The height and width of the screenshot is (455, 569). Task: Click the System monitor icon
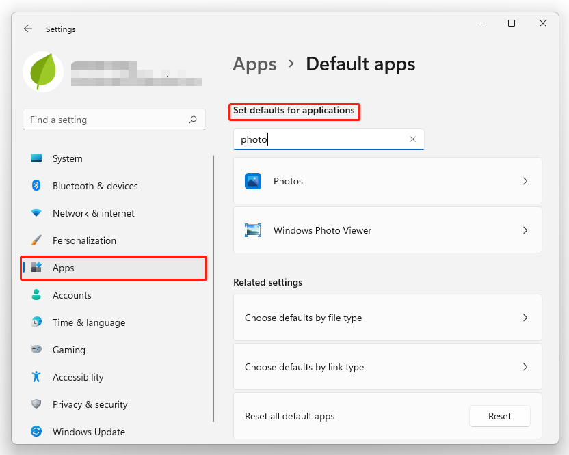[x=36, y=158]
